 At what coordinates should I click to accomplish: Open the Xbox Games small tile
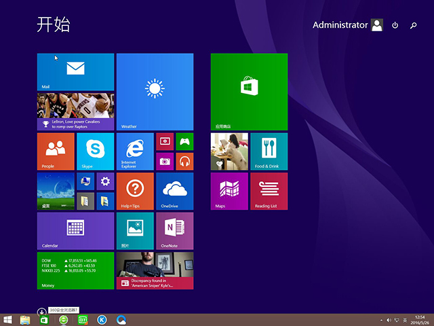(184, 141)
